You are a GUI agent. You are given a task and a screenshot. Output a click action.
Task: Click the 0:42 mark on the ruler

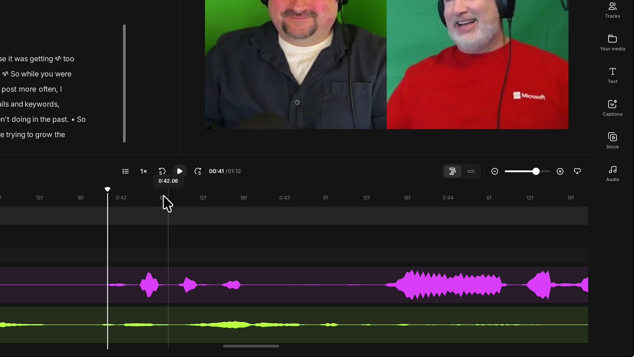coord(121,198)
